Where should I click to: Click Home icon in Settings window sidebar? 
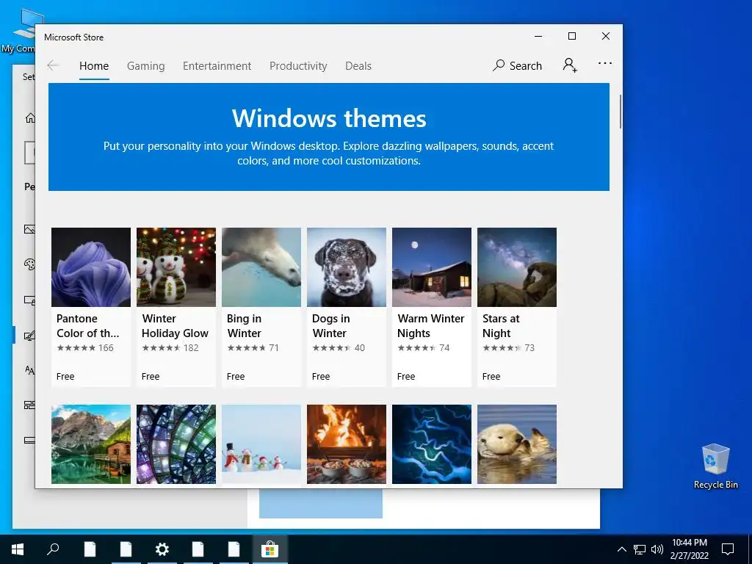point(30,117)
